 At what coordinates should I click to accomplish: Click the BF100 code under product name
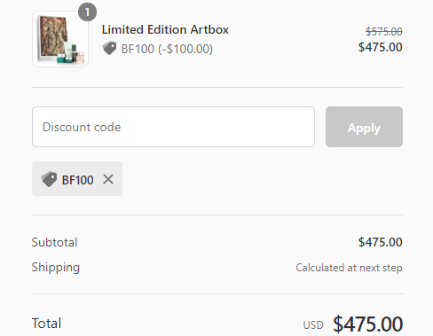[138, 49]
